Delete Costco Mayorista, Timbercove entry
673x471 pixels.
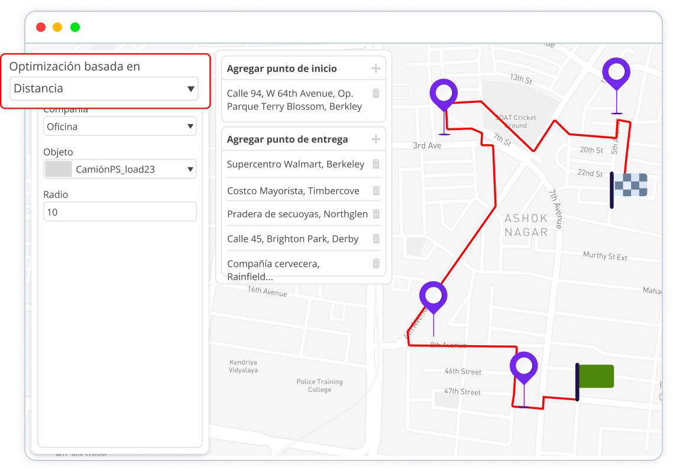click(x=376, y=190)
